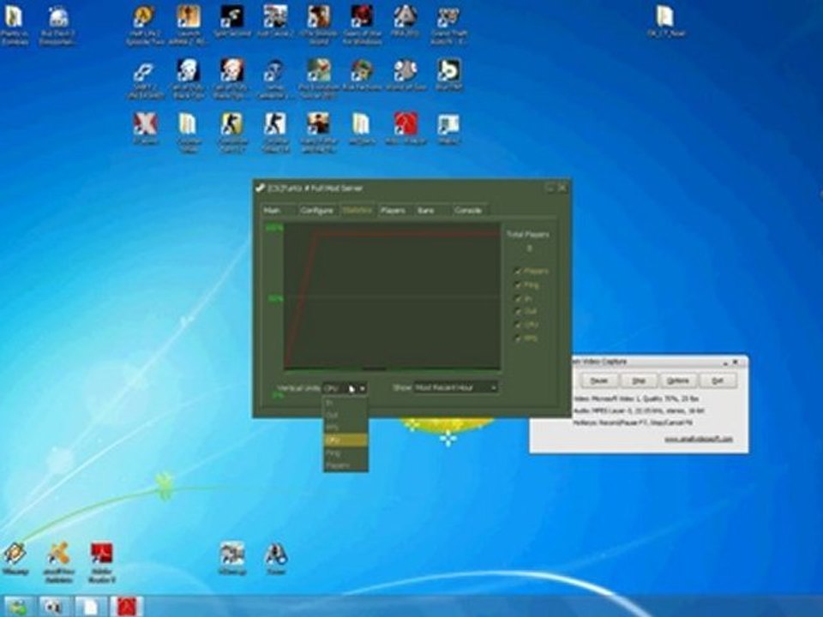This screenshot has width=823, height=617.
Task: Launch the Winamp desktop shortcut
Action: [15, 558]
